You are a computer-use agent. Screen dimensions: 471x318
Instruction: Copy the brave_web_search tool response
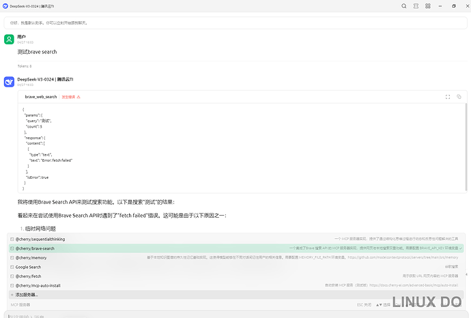coord(459,97)
